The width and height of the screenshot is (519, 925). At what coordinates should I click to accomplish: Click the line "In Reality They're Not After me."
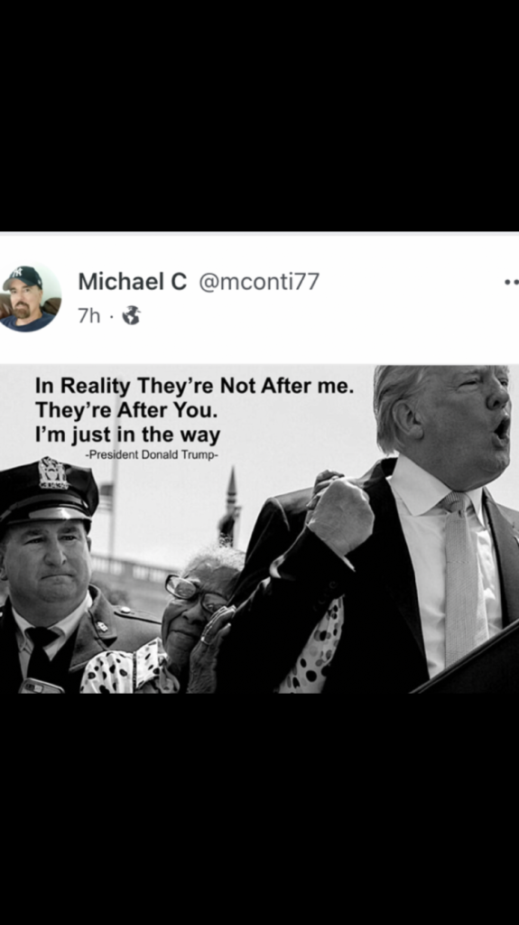(195, 386)
